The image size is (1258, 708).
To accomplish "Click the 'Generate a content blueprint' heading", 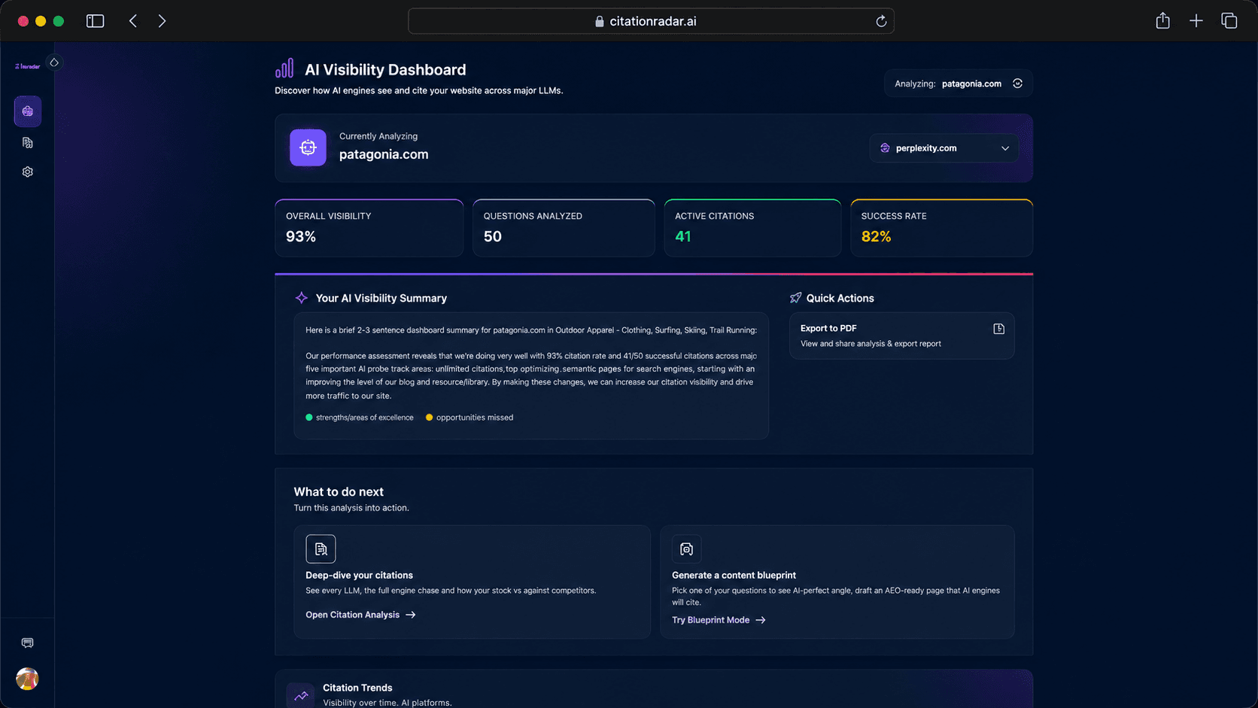I will [x=734, y=575].
